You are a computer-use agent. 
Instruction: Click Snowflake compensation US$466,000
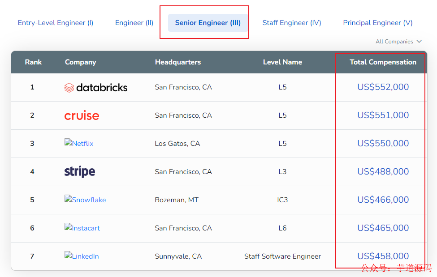pos(383,200)
